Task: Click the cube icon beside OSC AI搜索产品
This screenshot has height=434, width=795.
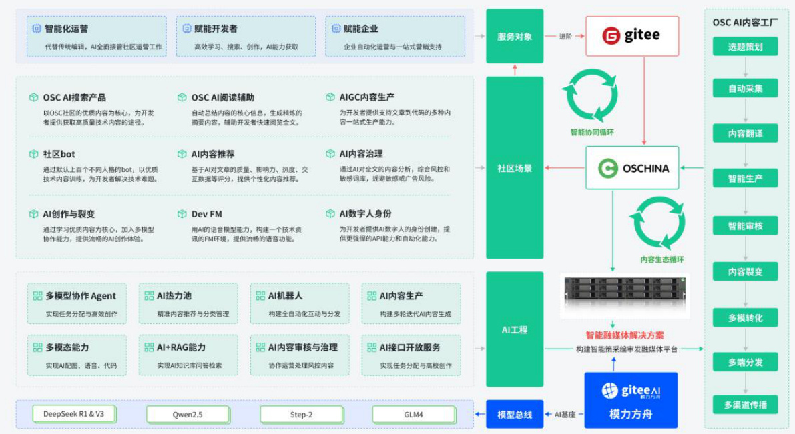Action: pos(33,97)
